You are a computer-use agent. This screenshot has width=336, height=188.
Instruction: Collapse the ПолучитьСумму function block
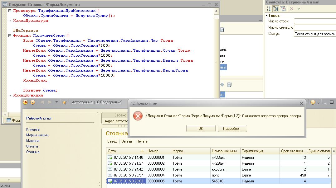pyautogui.click(x=10, y=36)
